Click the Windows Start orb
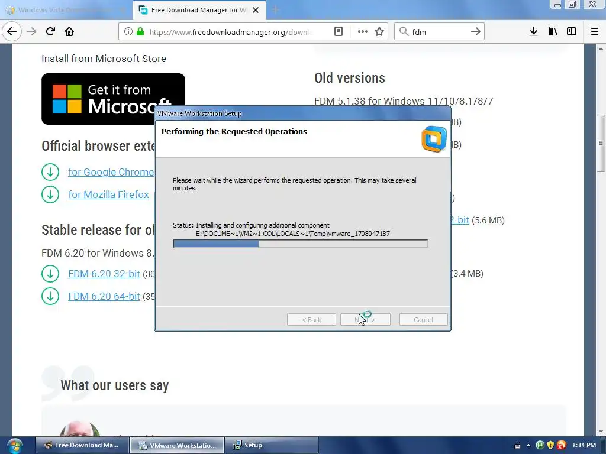606x454 pixels. [14, 446]
